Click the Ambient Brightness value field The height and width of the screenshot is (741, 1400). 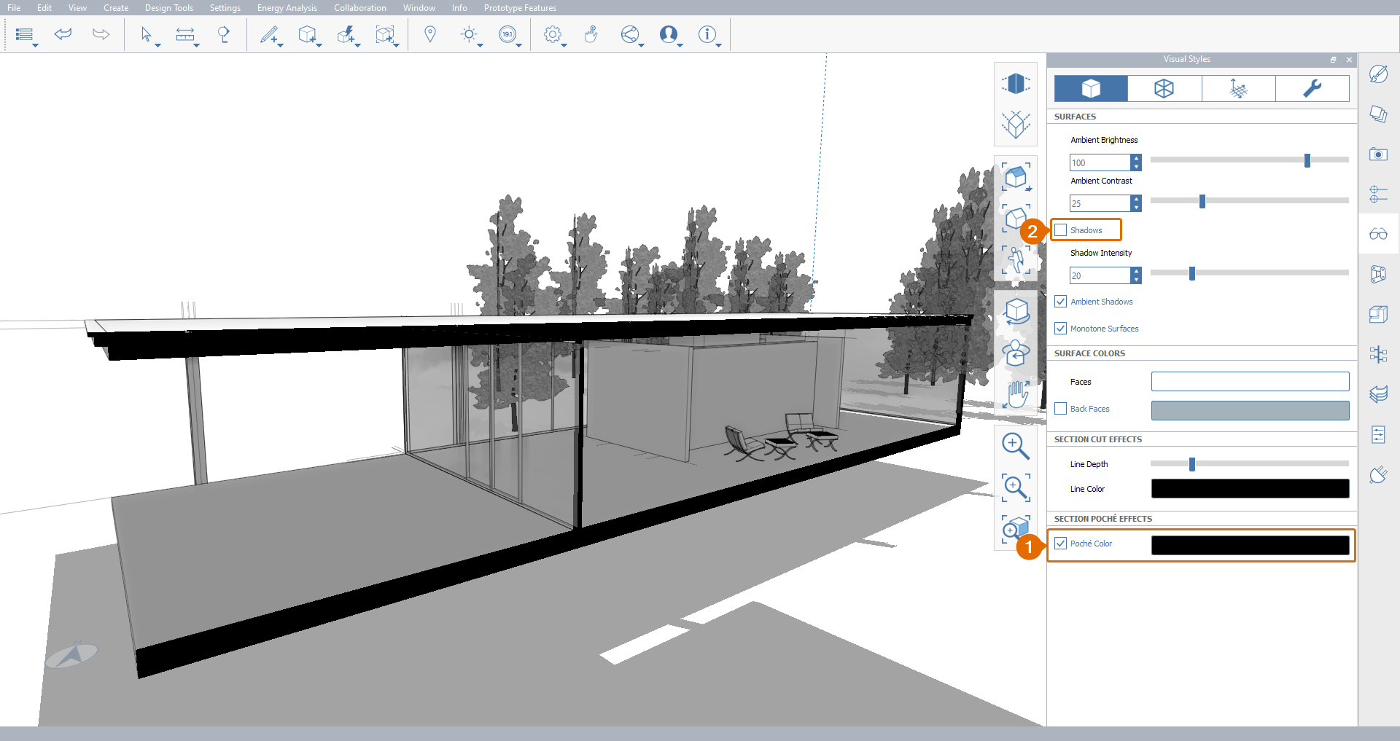click(1100, 162)
